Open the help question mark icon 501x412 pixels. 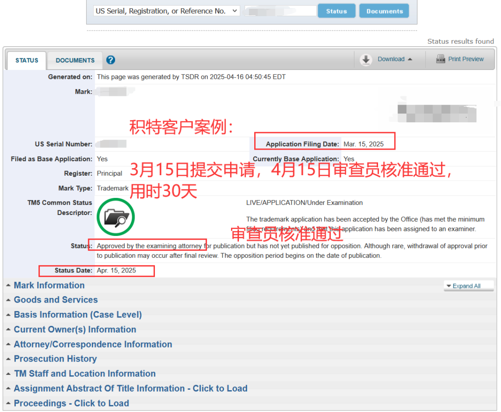[110, 60]
